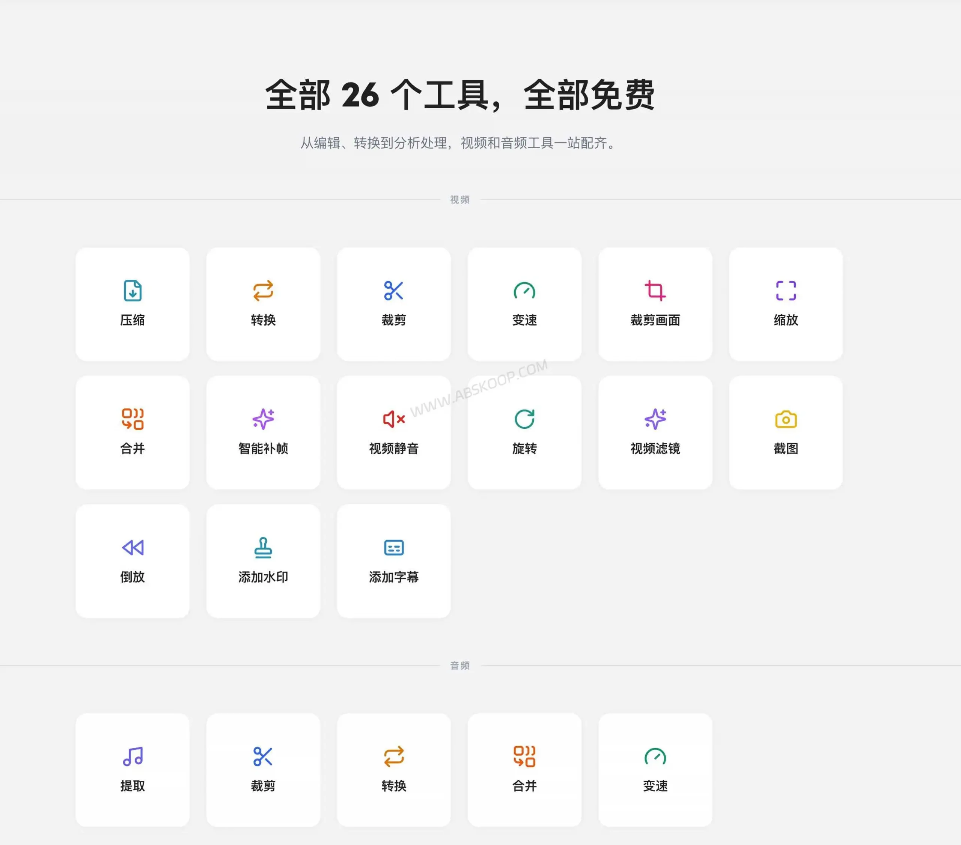Viewport: 961px width, 845px height.
Task: Select the 添加水印 label
Action: click(263, 577)
